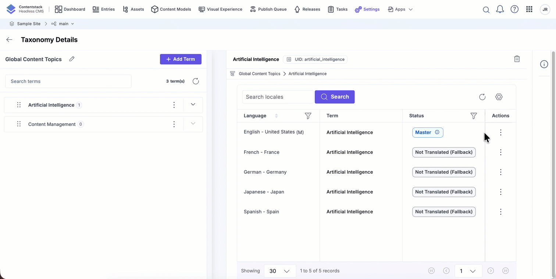
Task: Focus the Search terms input
Action: pos(68,81)
